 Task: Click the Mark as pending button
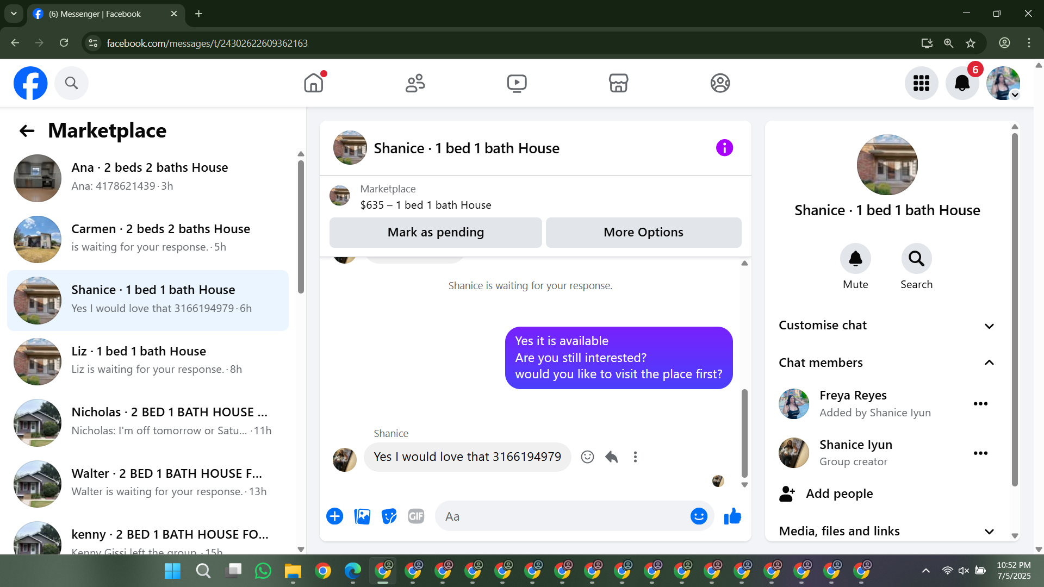click(436, 233)
